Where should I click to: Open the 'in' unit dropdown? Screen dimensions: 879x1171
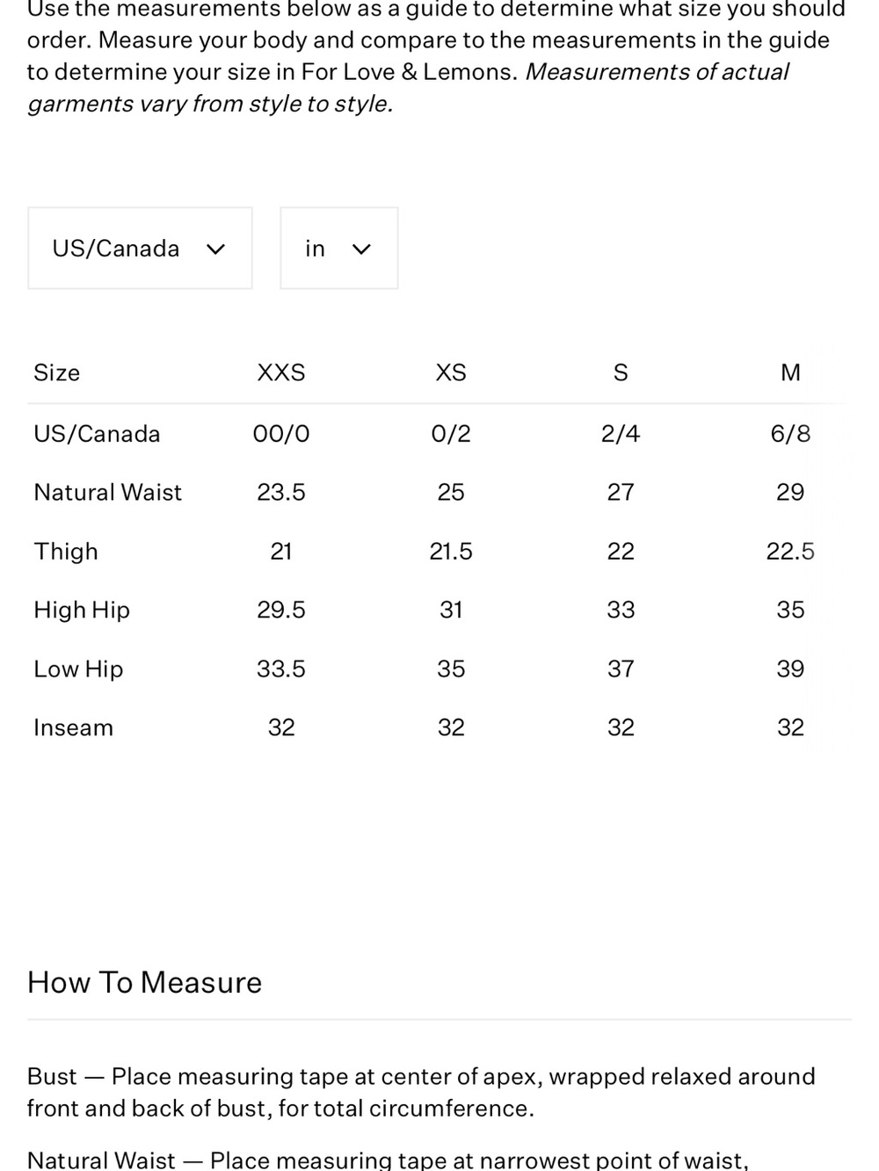point(339,249)
